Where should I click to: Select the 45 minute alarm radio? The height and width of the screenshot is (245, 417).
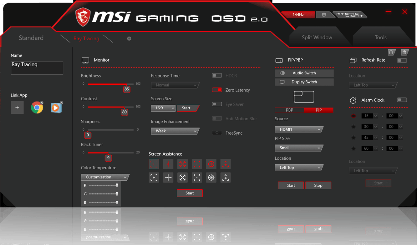coord(353,137)
